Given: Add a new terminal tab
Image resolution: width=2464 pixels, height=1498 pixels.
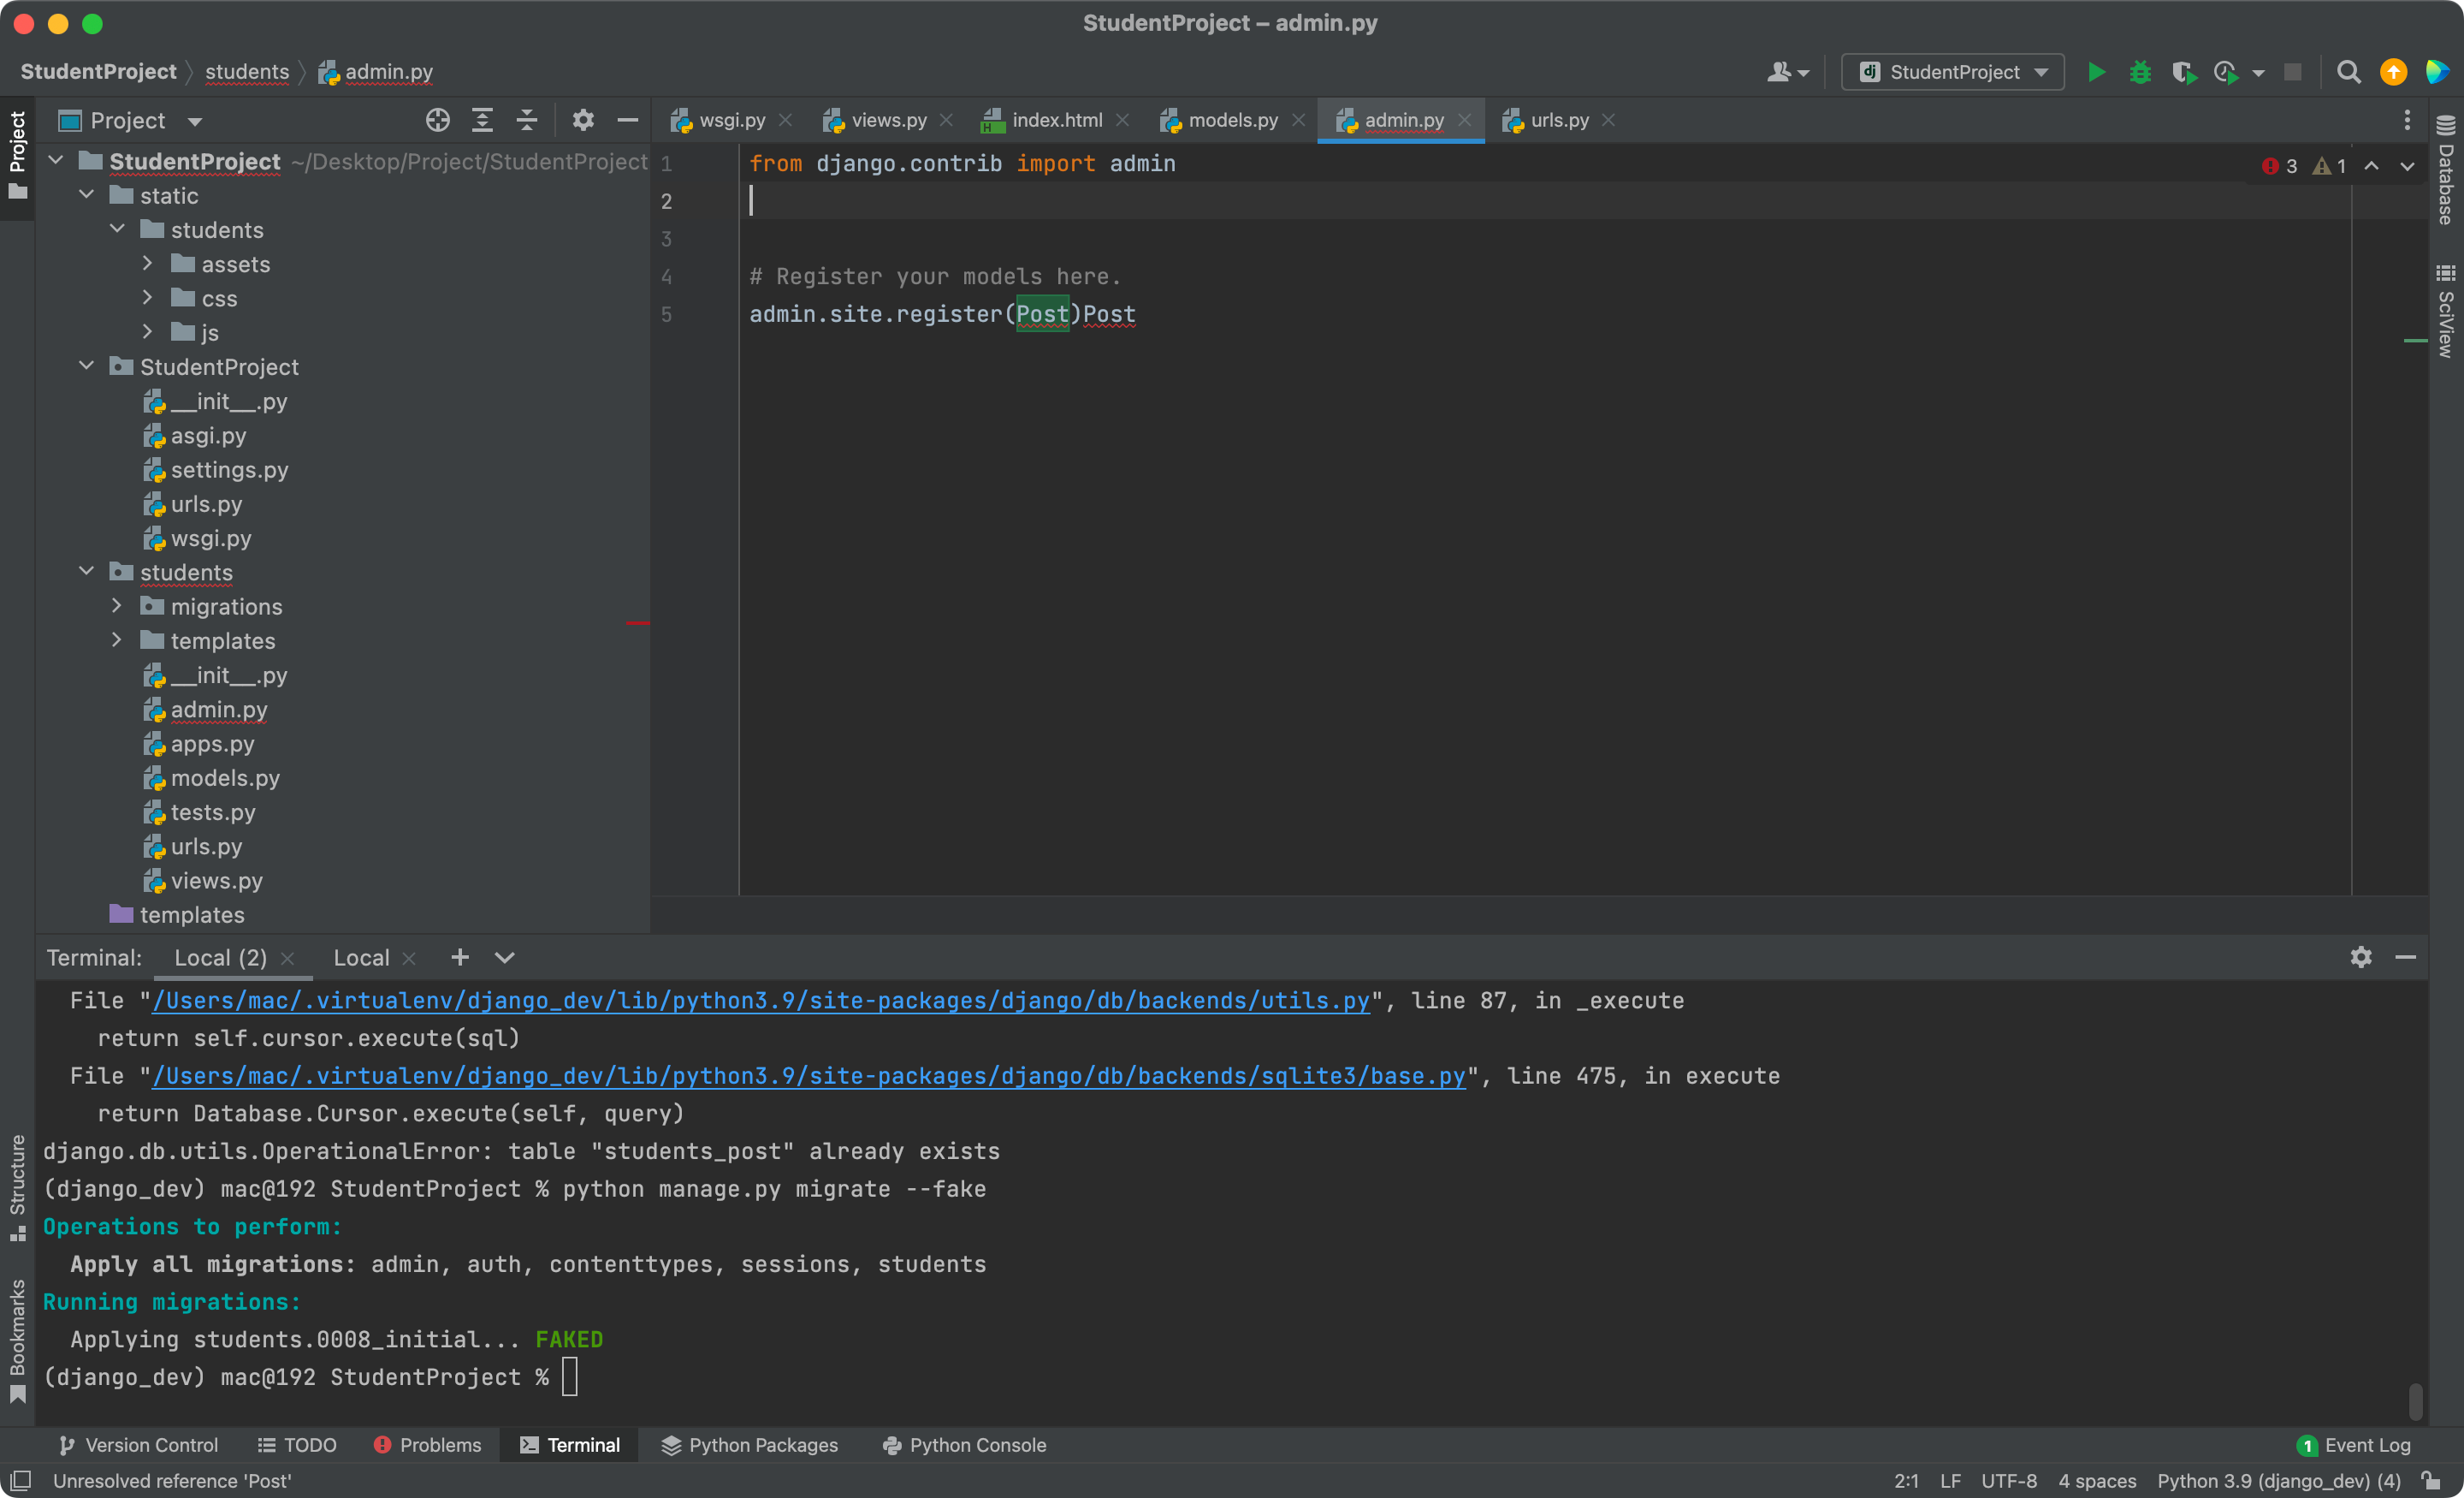Looking at the screenshot, I should click(460, 958).
